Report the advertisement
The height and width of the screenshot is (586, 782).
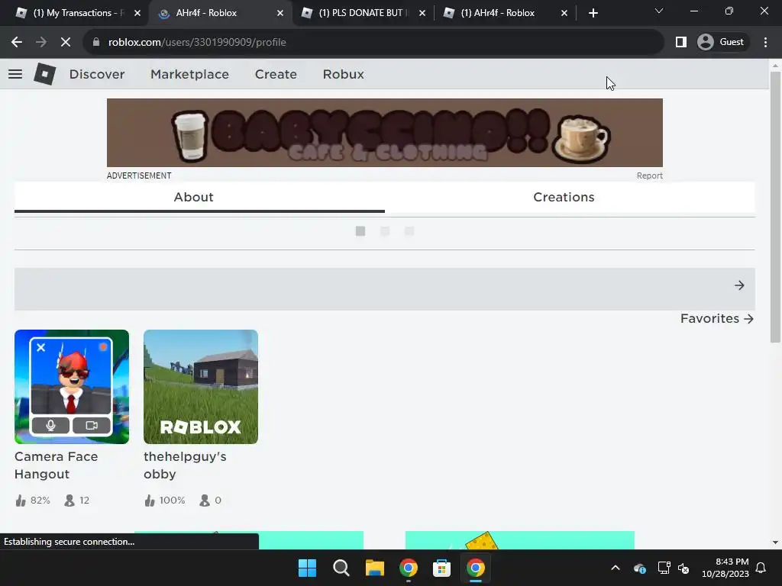coord(649,176)
